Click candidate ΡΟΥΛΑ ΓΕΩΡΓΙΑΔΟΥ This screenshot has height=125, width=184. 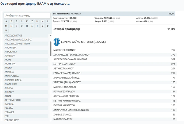point(64,92)
